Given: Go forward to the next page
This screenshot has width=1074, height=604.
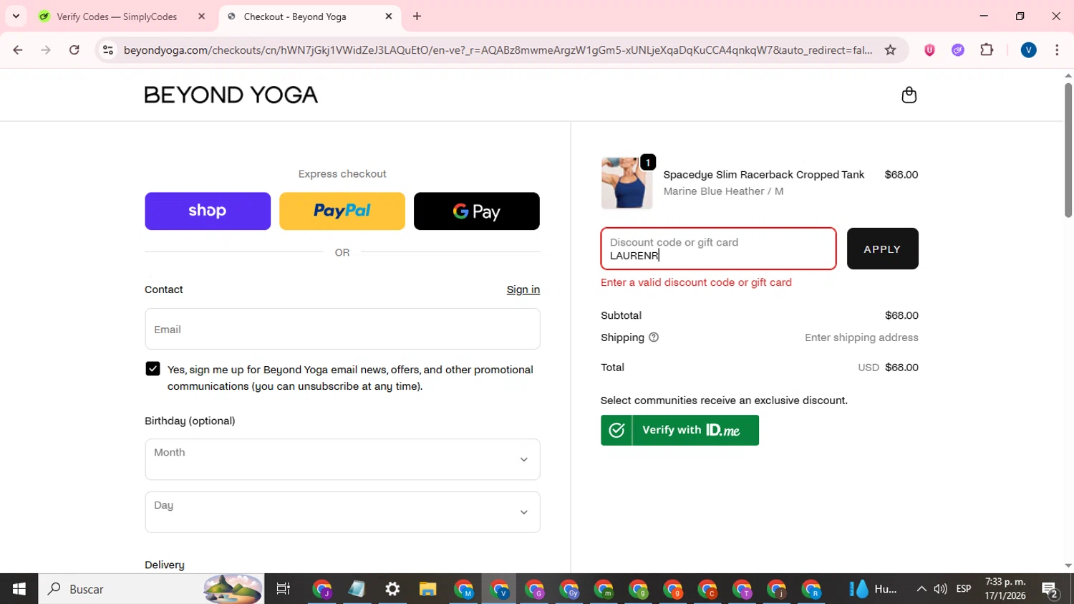Looking at the screenshot, I should click(46, 50).
